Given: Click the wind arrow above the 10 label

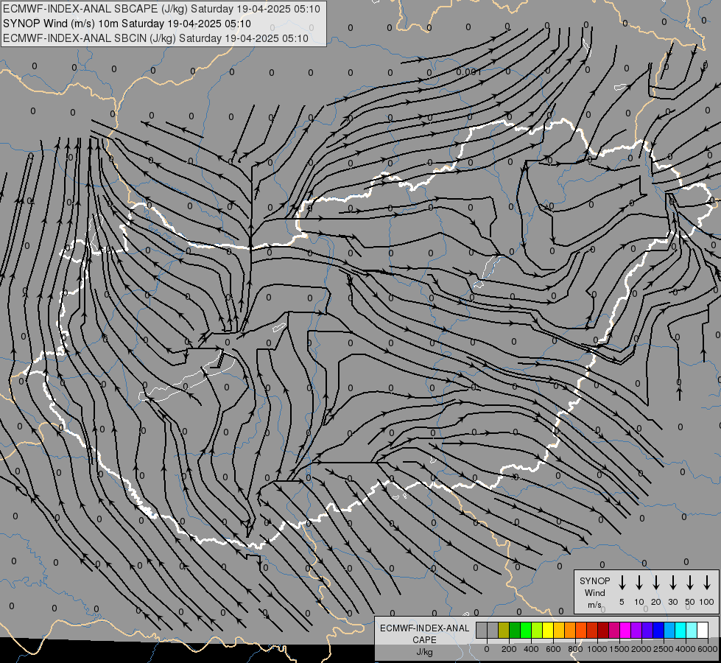Looking at the screenshot, I should 639,583.
